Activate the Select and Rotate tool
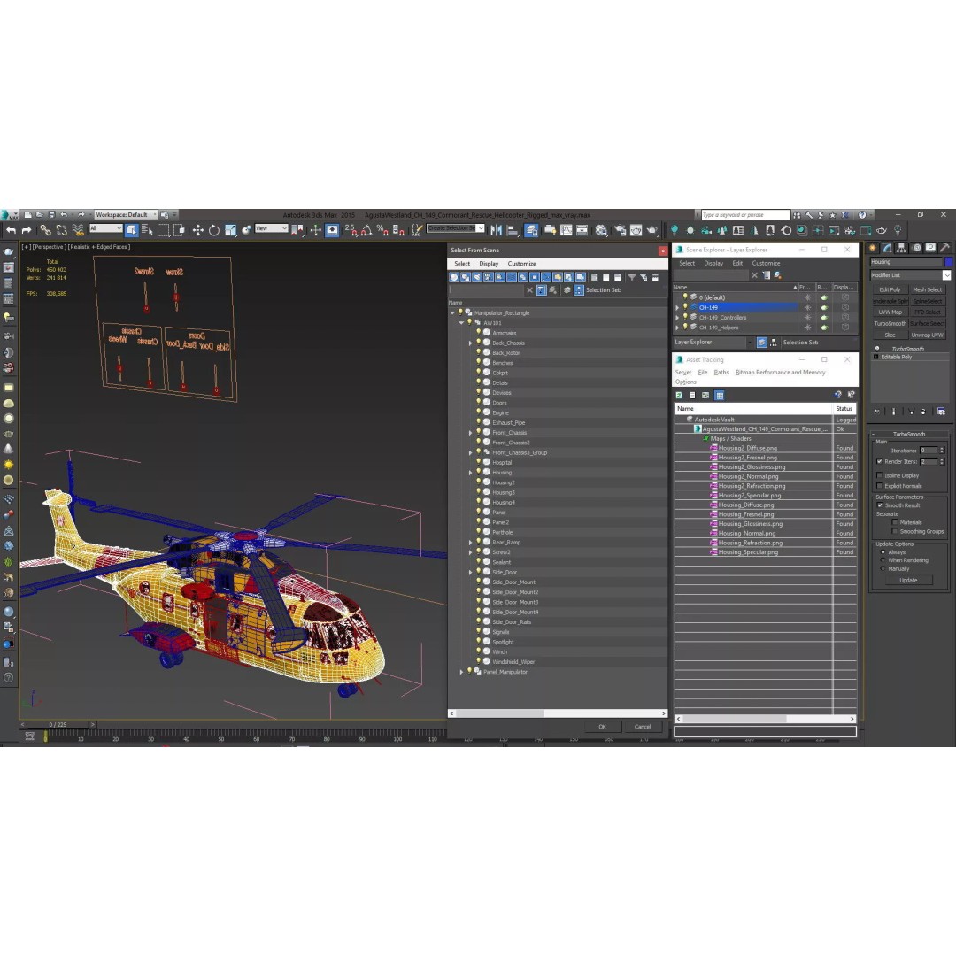956x956 pixels. (x=214, y=230)
